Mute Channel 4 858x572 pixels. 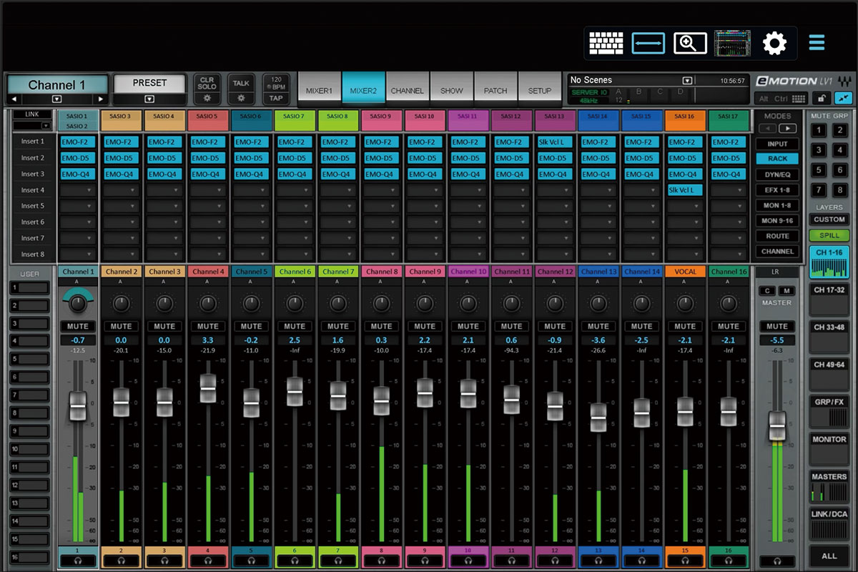pyautogui.click(x=208, y=326)
